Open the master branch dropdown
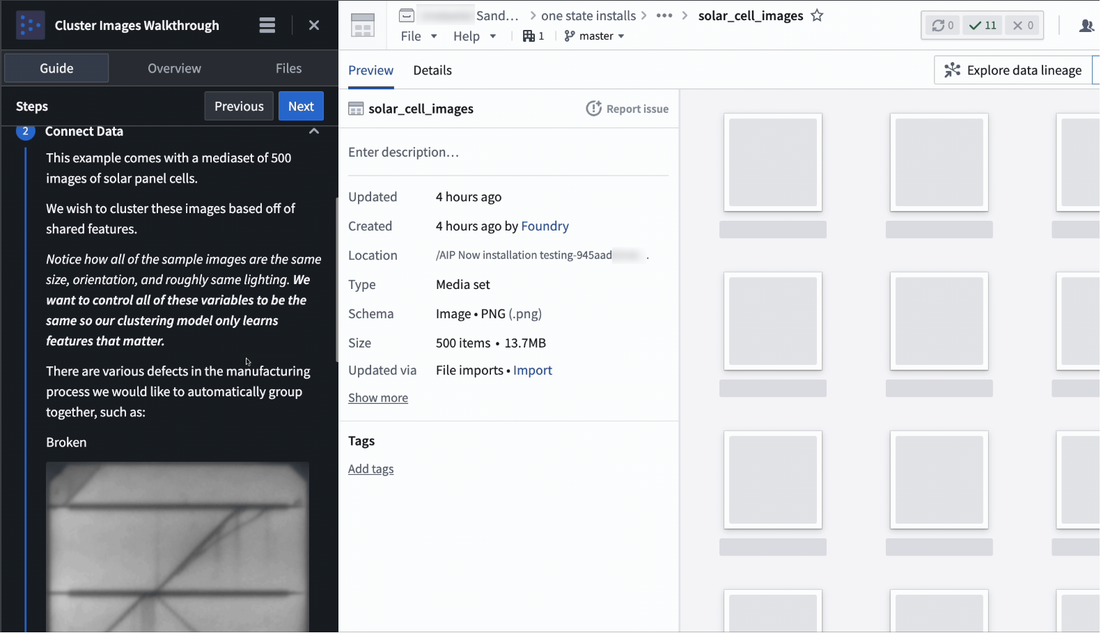The image size is (1101, 633). click(x=594, y=36)
